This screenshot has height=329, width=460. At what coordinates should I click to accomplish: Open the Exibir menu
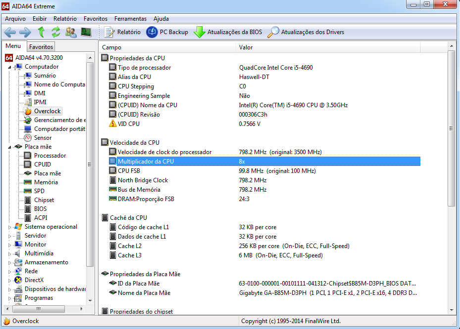[x=40, y=19]
